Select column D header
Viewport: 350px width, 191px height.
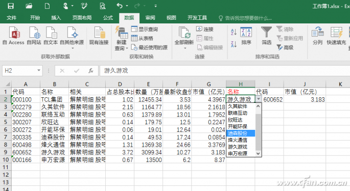point(120,84)
